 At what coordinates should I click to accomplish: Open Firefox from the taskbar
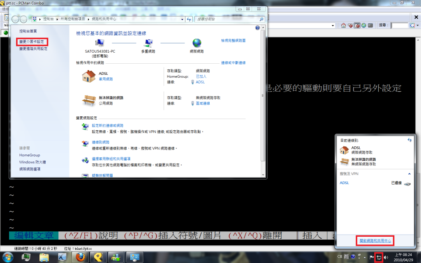pyautogui.click(x=81, y=257)
